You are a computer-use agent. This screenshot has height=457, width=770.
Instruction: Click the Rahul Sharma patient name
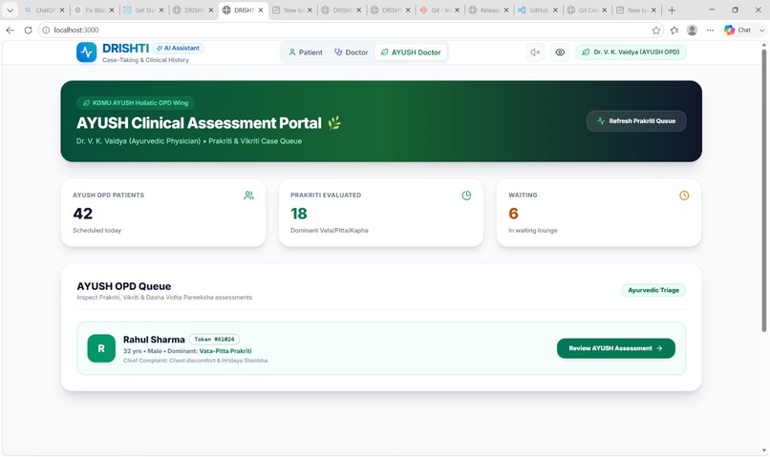154,340
